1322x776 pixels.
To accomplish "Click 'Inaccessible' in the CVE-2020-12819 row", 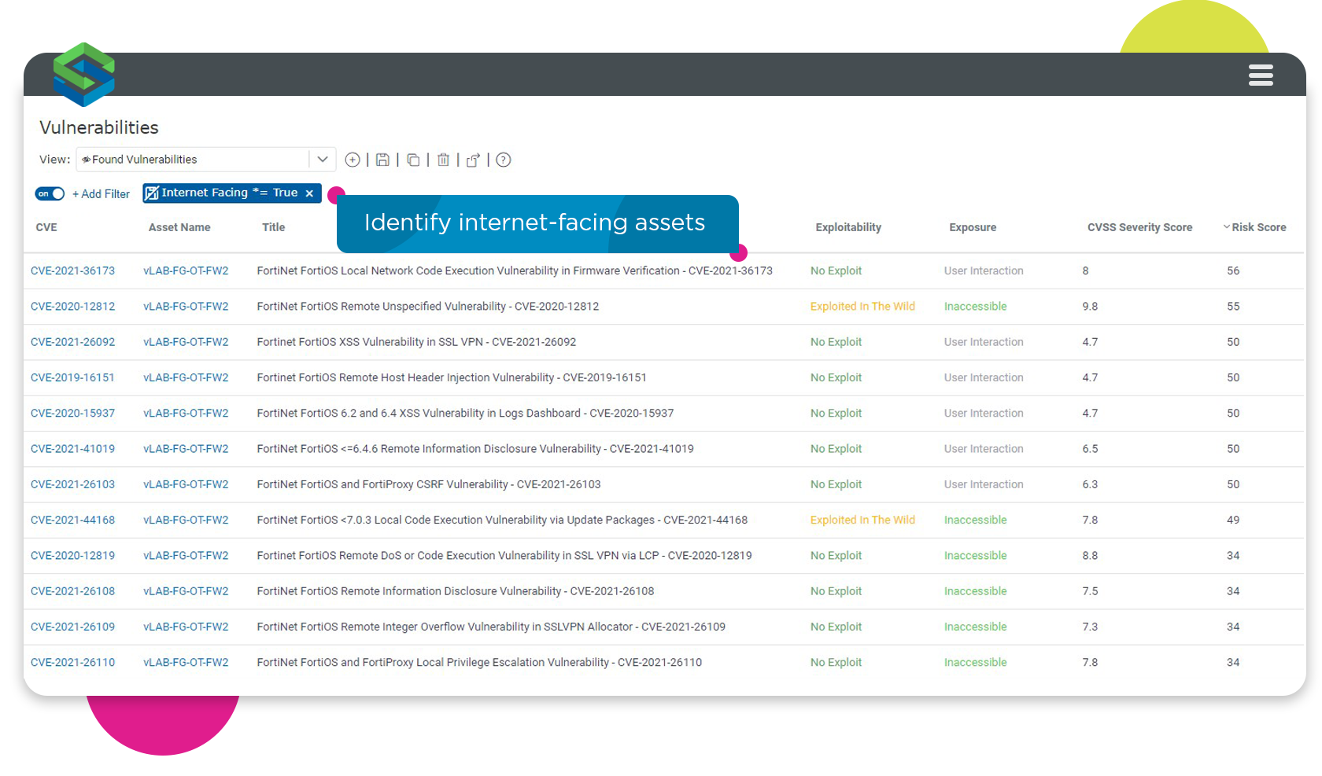I will point(975,555).
